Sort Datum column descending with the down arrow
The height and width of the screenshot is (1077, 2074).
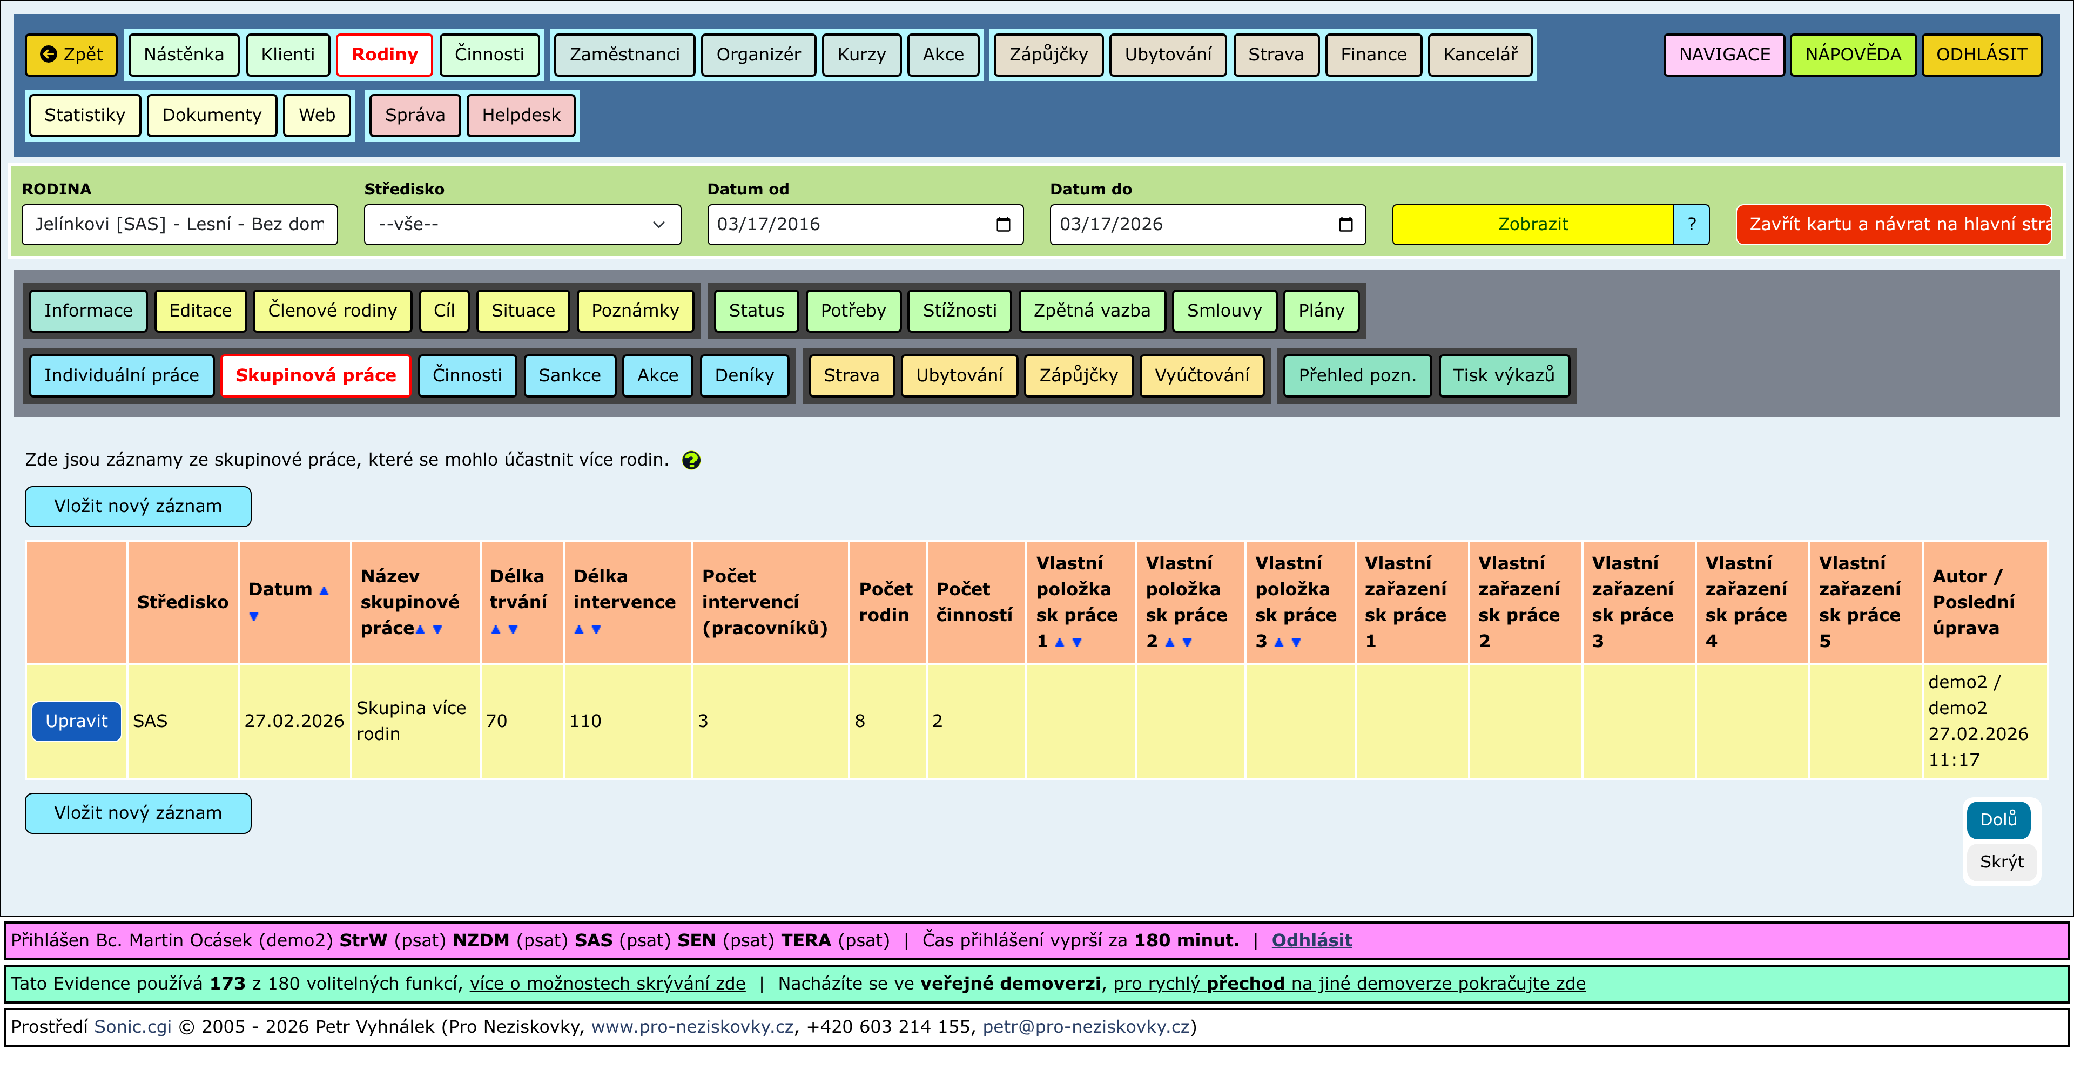[x=254, y=617]
